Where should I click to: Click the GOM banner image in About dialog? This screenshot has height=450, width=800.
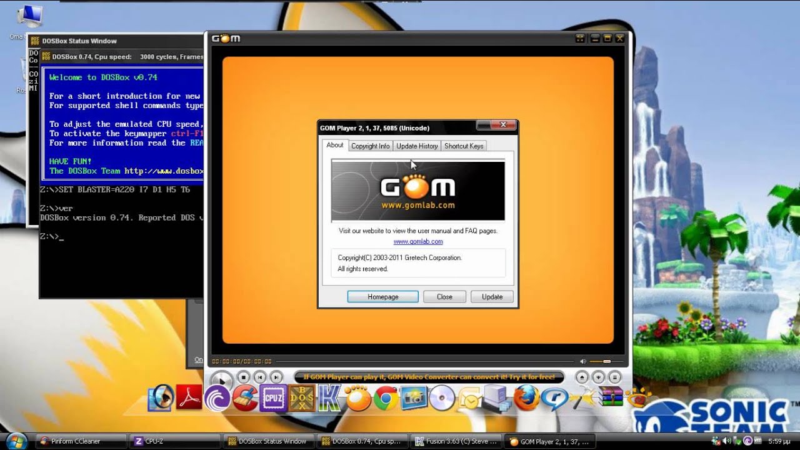click(418, 191)
